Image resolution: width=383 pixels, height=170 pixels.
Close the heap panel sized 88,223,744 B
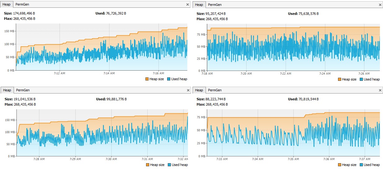pos(380,90)
